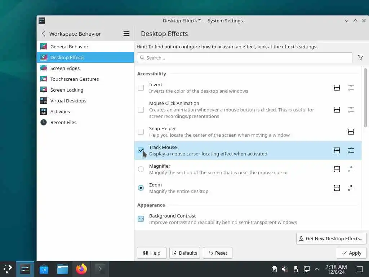Click the muted volume tray icon
This screenshot has height=277, width=369.
285,269
